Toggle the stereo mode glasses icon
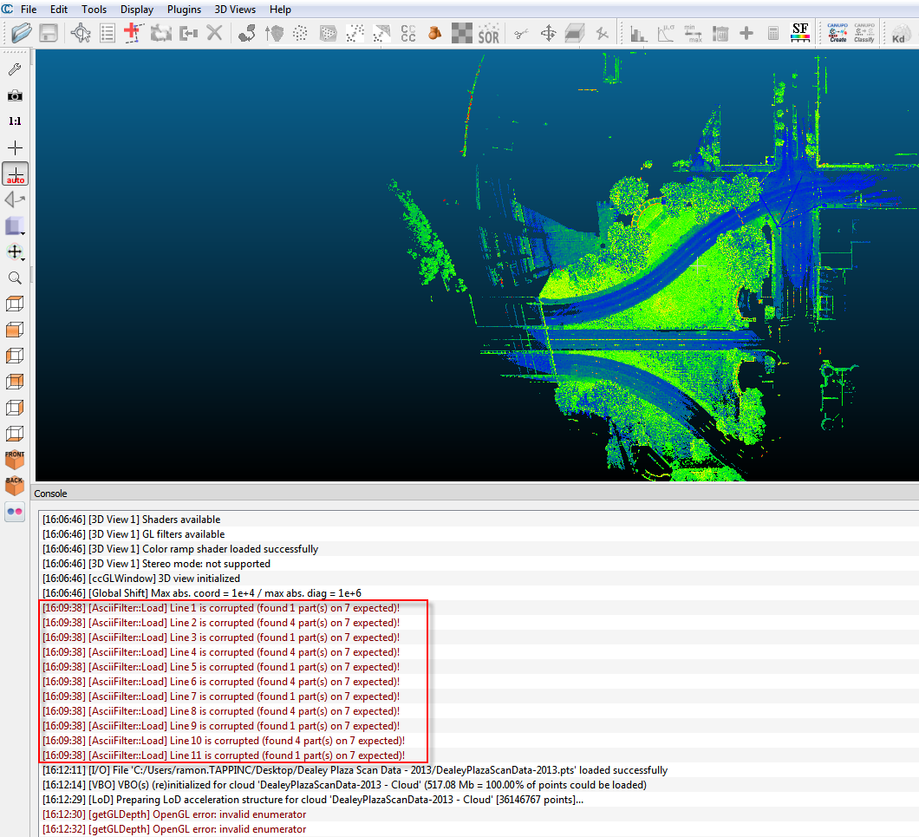This screenshot has width=919, height=837. click(x=15, y=511)
